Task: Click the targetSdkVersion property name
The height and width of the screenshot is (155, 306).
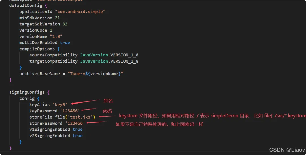Action: [40, 24]
